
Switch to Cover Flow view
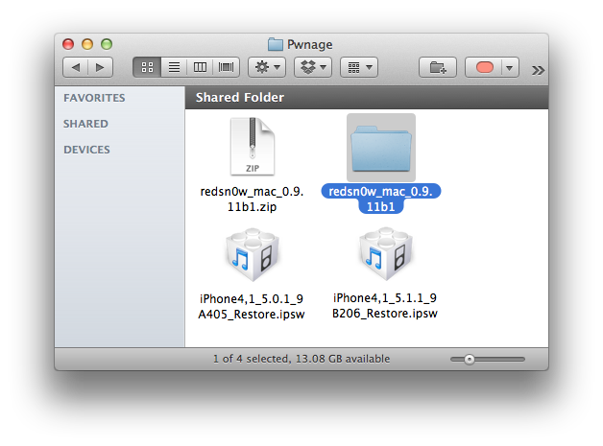(226, 67)
